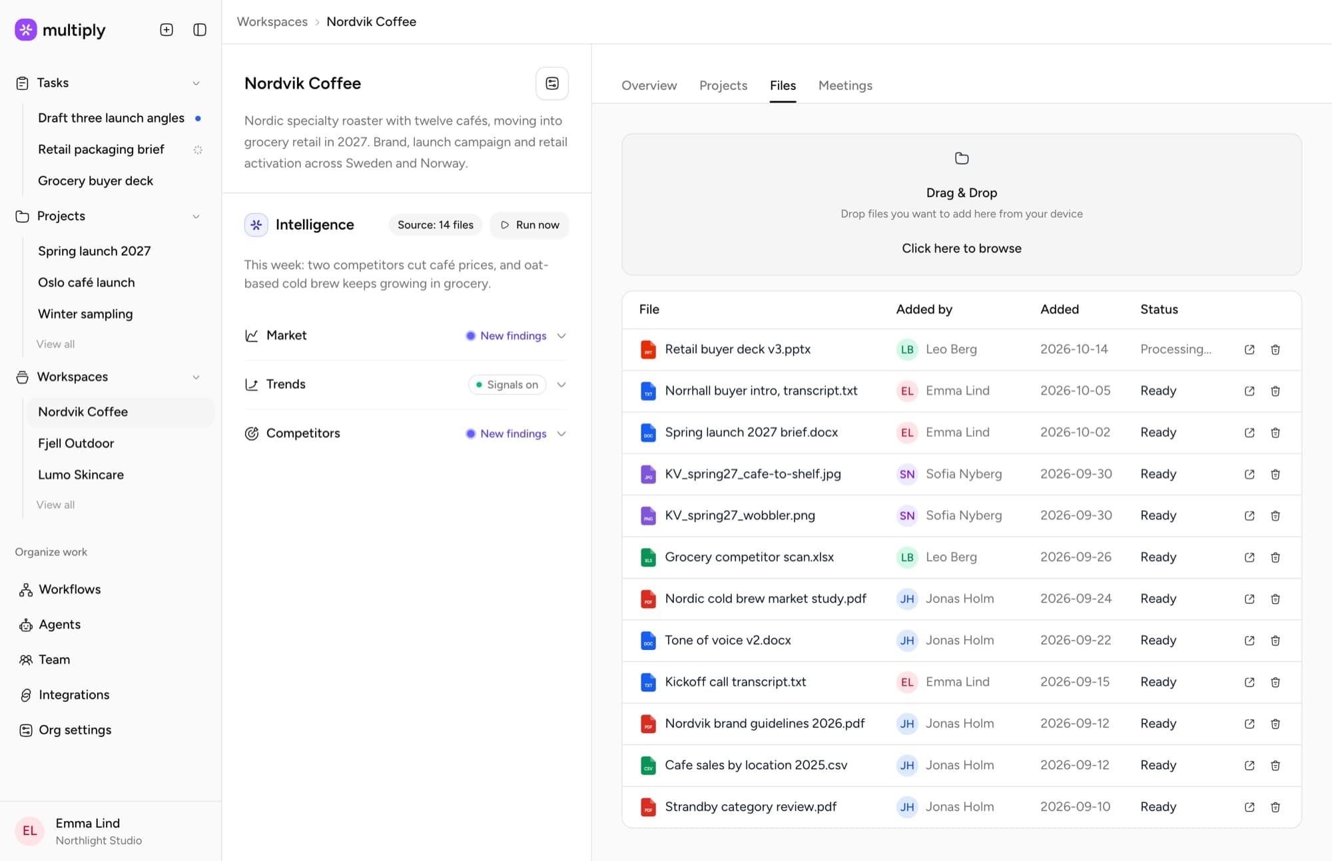Click the multiply logo icon
This screenshot has height=861, width=1332.
26,30
